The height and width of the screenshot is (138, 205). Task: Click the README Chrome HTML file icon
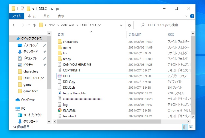[60, 110]
